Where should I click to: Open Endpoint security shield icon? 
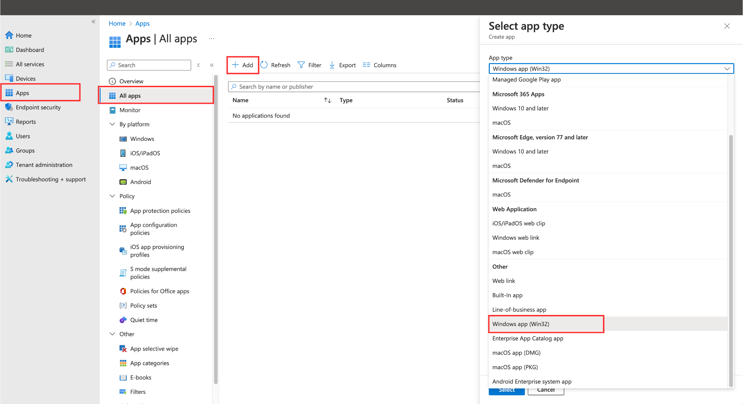(9, 107)
